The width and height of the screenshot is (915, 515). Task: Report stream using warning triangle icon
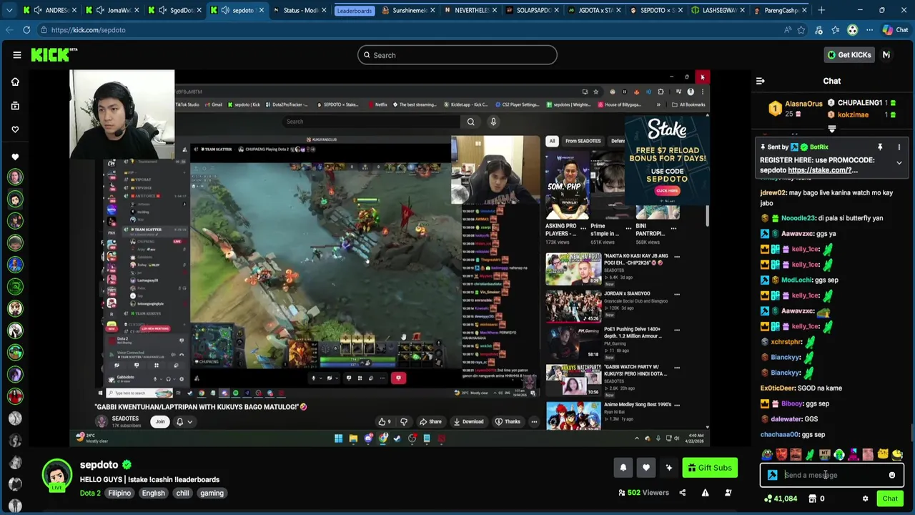705,493
